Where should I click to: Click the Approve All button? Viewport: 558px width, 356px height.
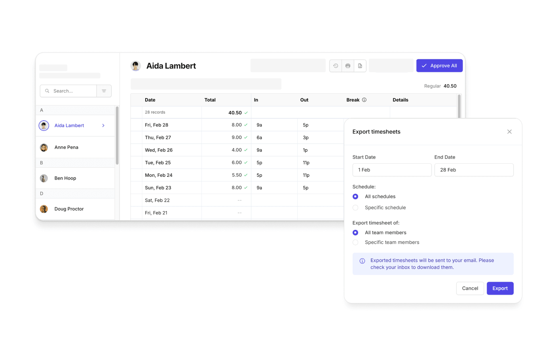click(439, 66)
